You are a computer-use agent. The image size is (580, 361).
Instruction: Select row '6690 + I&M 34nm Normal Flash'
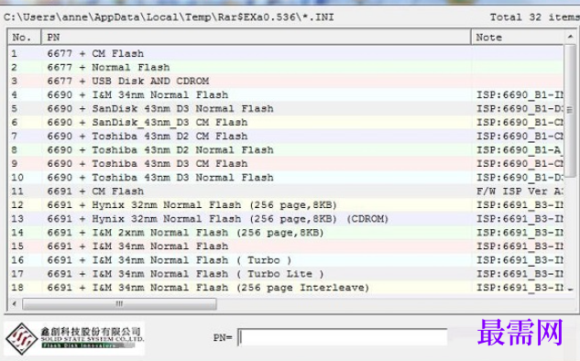(286, 94)
